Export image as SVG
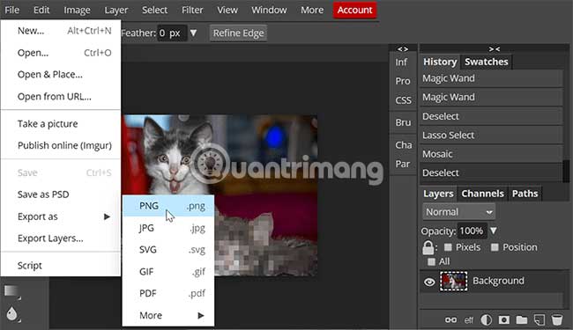The image size is (573, 330). pyautogui.click(x=168, y=250)
